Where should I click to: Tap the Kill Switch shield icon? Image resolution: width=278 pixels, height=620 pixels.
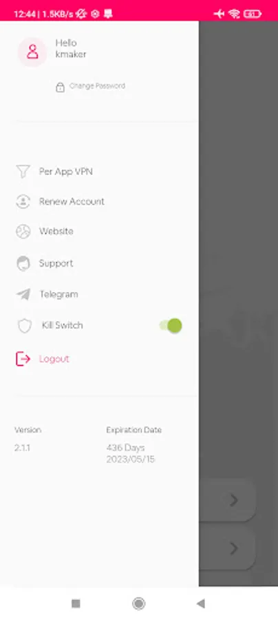25,326
